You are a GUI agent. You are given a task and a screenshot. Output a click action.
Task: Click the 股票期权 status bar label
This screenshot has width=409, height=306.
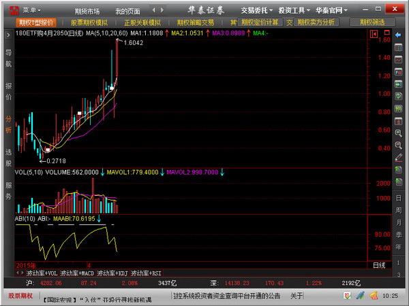[x=20, y=296]
